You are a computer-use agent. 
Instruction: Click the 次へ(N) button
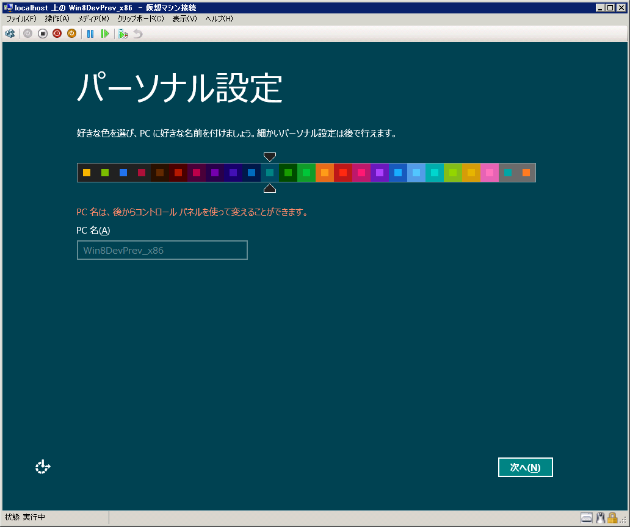coord(525,467)
